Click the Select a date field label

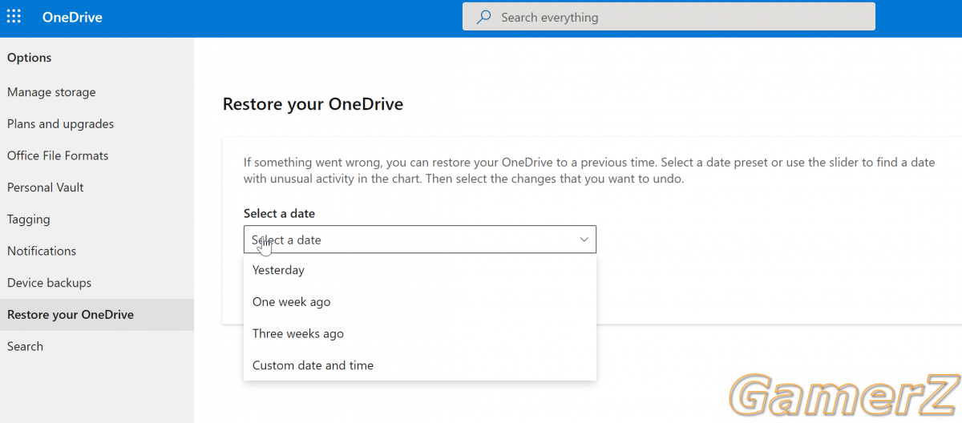click(x=280, y=214)
